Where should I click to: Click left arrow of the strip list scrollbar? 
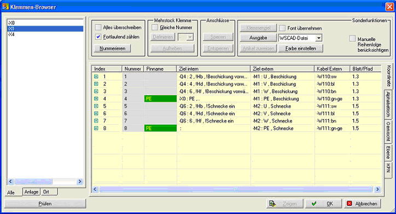10,181
